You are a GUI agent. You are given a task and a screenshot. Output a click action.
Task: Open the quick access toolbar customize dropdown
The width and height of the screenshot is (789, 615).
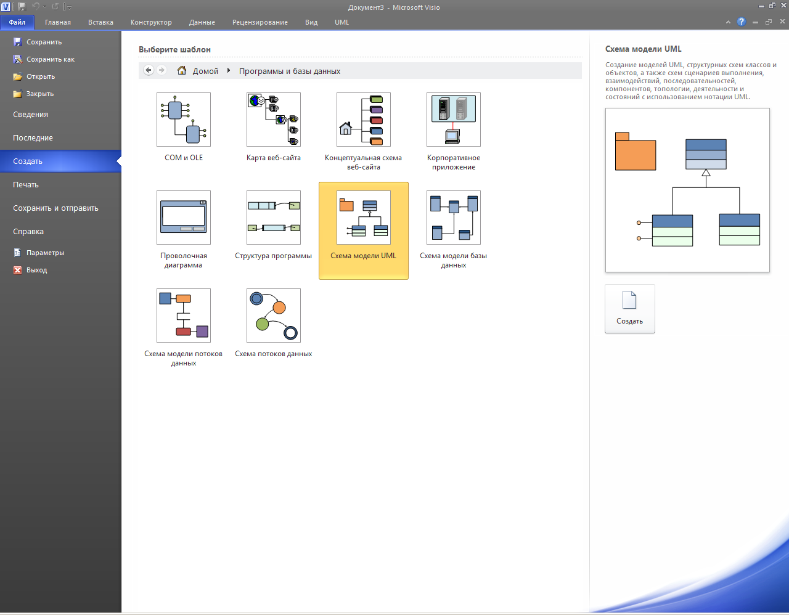68,7
